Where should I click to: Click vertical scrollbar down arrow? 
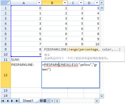coord(102,96)
